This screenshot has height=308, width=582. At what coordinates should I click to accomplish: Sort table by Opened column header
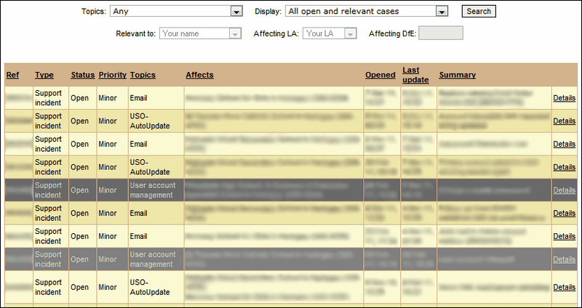(x=380, y=75)
